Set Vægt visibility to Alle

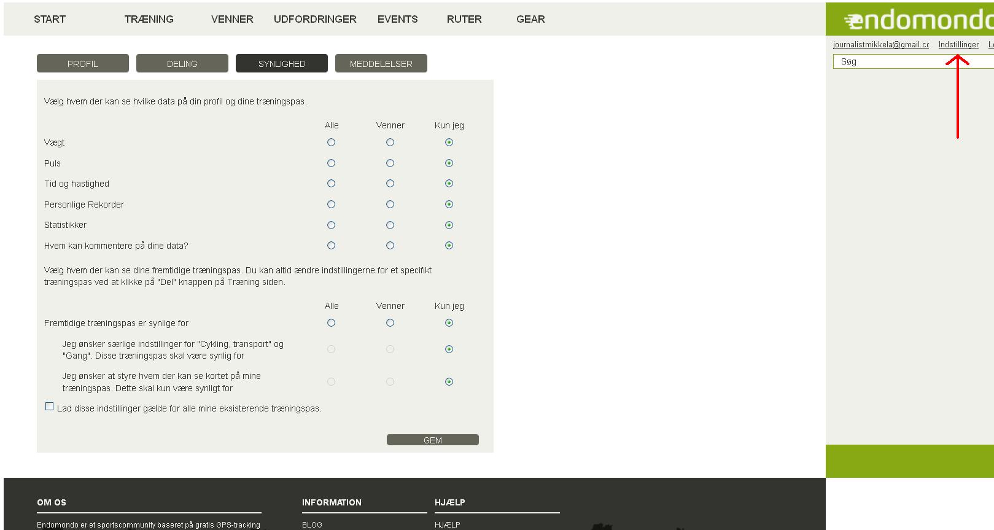click(332, 142)
